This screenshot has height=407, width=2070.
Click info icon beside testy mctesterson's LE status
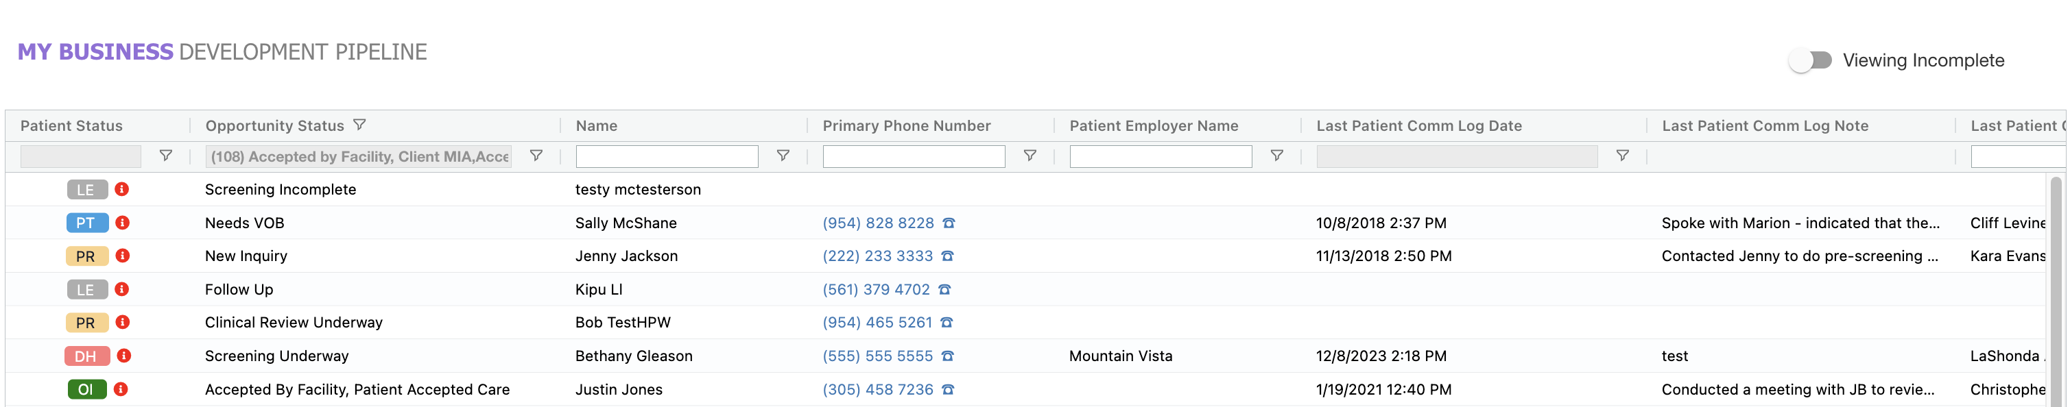coord(121,189)
